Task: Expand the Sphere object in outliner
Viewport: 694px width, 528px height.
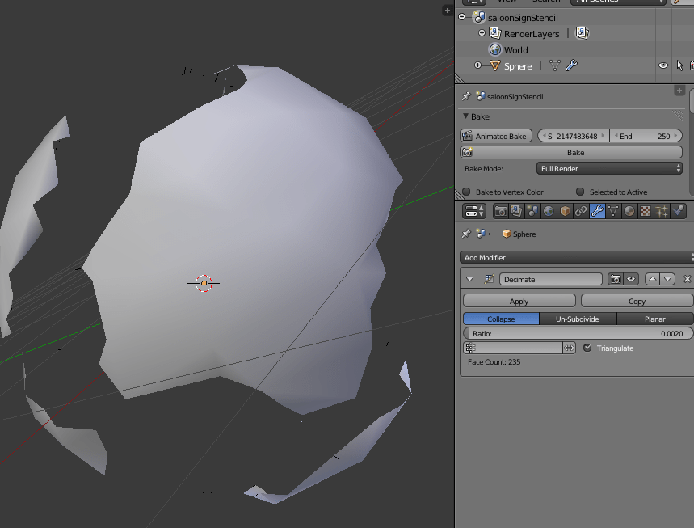Action: tap(477, 65)
